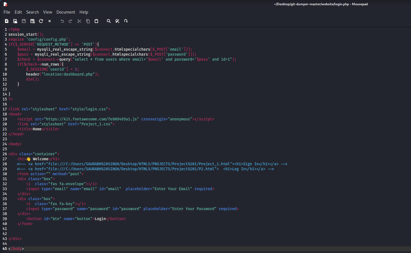
Task: Click the Save As toolbar icon
Action: click(32, 21)
